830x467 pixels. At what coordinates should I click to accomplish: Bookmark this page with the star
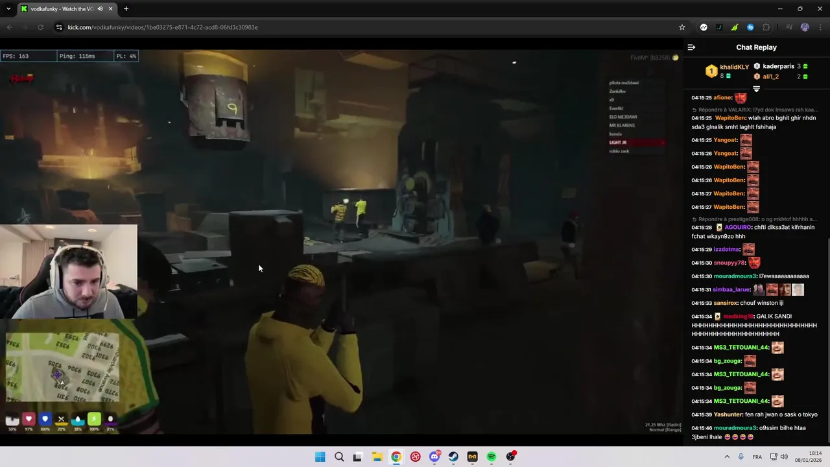[682, 27]
